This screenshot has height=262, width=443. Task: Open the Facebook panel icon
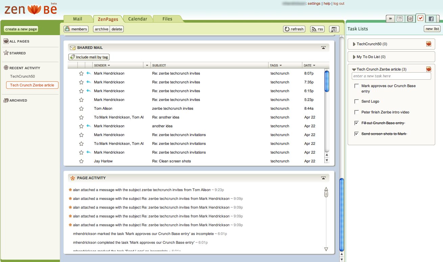pyautogui.click(x=431, y=19)
